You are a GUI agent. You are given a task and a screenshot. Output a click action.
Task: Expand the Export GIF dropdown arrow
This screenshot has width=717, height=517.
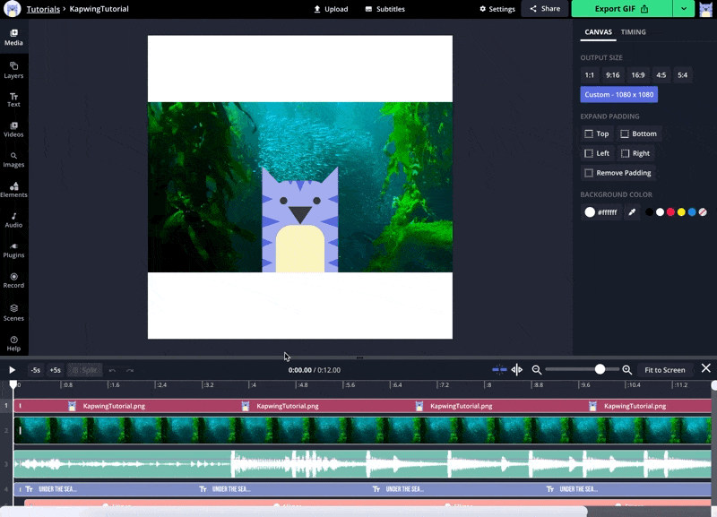[685, 9]
